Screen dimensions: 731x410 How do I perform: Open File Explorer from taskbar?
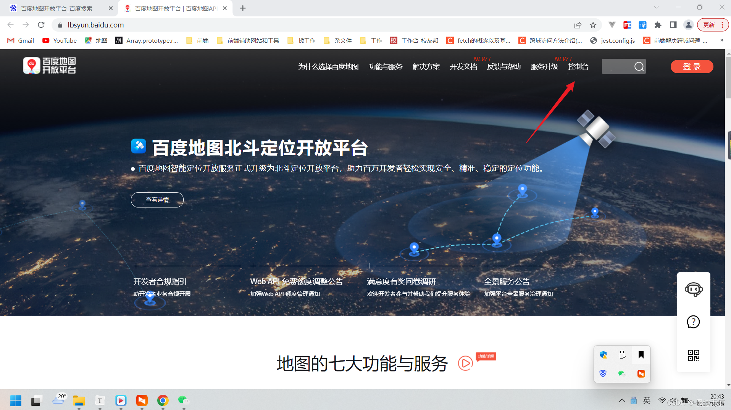click(x=79, y=400)
